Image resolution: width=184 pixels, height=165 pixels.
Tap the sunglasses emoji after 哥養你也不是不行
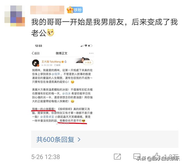pos(84,121)
